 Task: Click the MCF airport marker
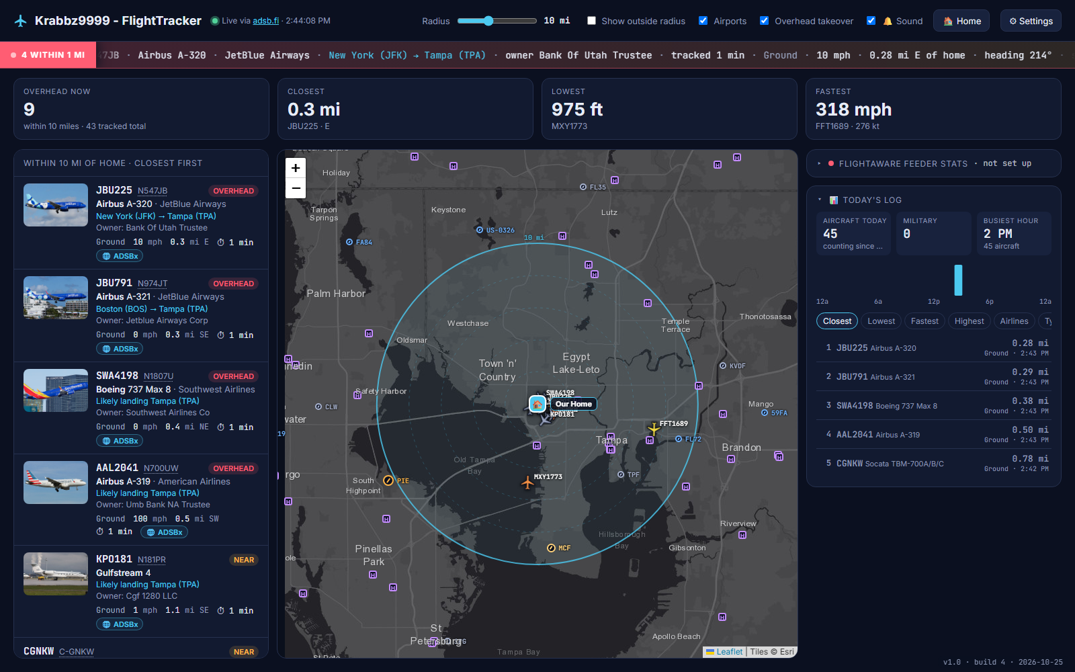pyautogui.click(x=551, y=548)
